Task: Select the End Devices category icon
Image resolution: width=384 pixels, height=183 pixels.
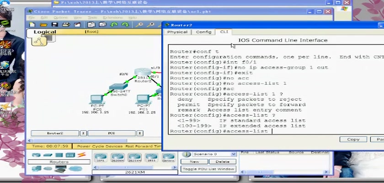Action: pos(36,168)
